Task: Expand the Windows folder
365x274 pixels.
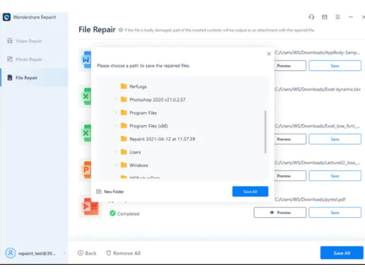Action: [x=115, y=165]
